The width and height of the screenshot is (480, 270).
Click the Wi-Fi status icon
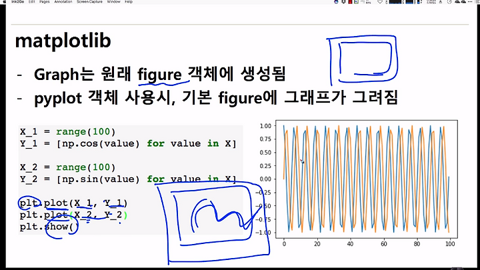(x=380, y=1)
